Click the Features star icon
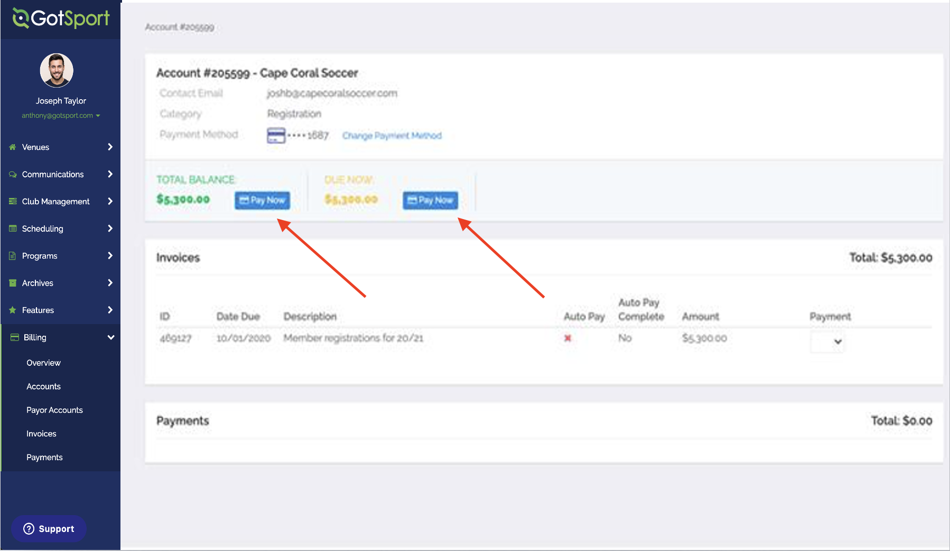The width and height of the screenshot is (950, 551). (x=13, y=310)
